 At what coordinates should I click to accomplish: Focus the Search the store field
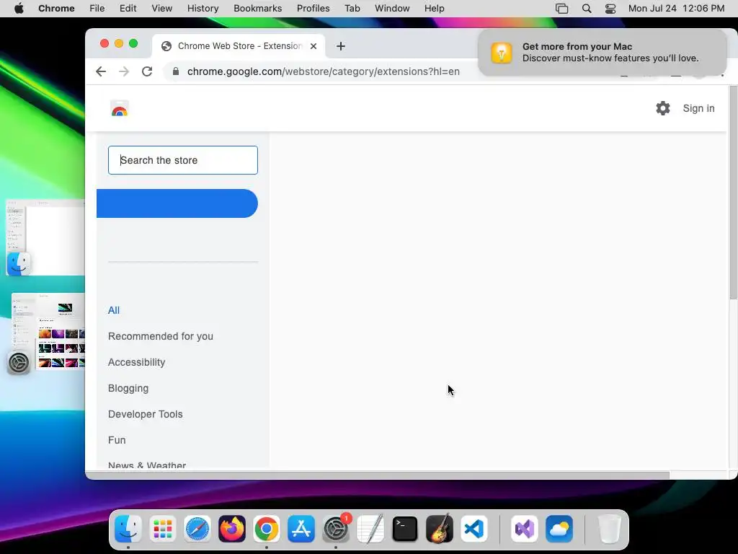coord(182,160)
